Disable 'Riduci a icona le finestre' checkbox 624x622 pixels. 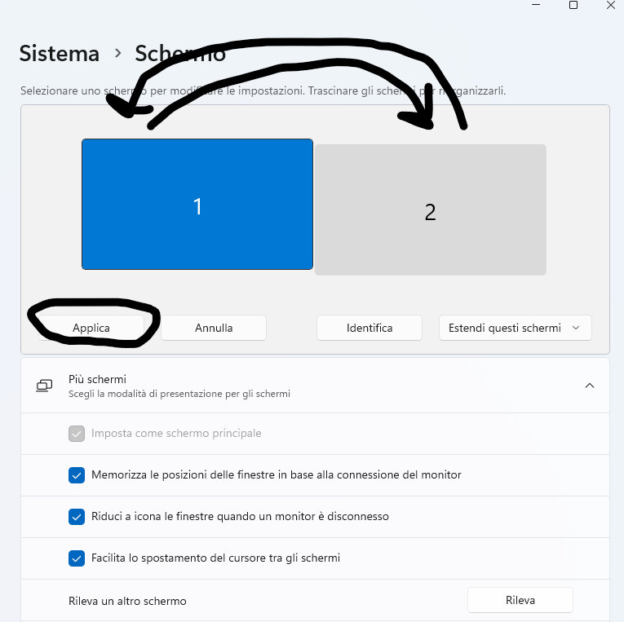pos(77,516)
